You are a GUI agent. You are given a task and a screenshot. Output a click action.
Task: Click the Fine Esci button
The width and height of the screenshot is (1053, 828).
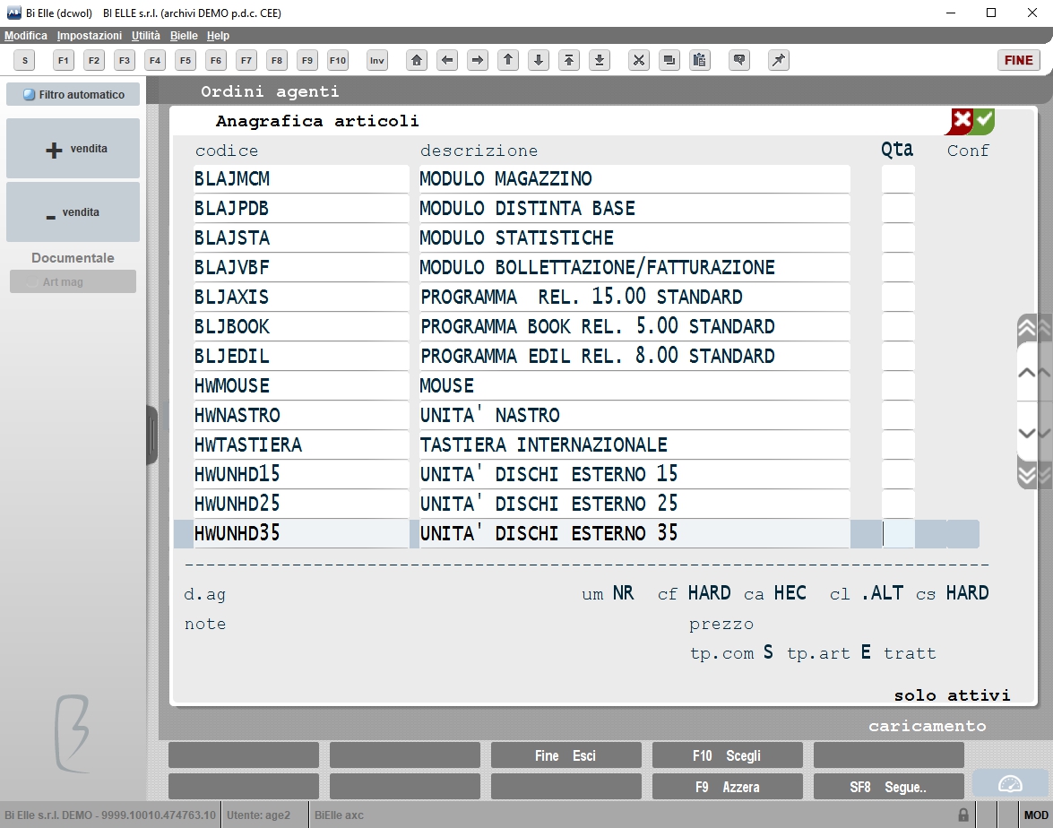tap(566, 755)
